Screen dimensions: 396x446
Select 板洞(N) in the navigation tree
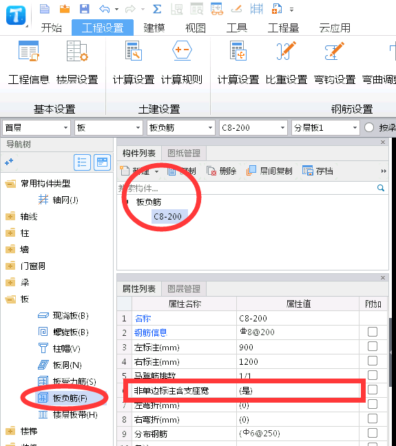click(60, 365)
